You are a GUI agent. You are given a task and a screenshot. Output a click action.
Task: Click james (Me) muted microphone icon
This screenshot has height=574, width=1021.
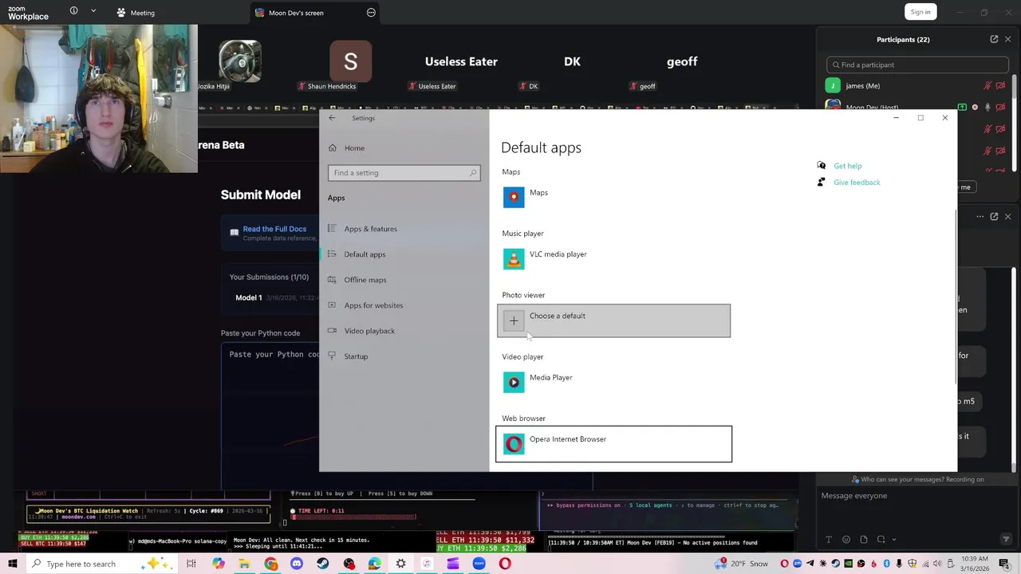click(988, 85)
